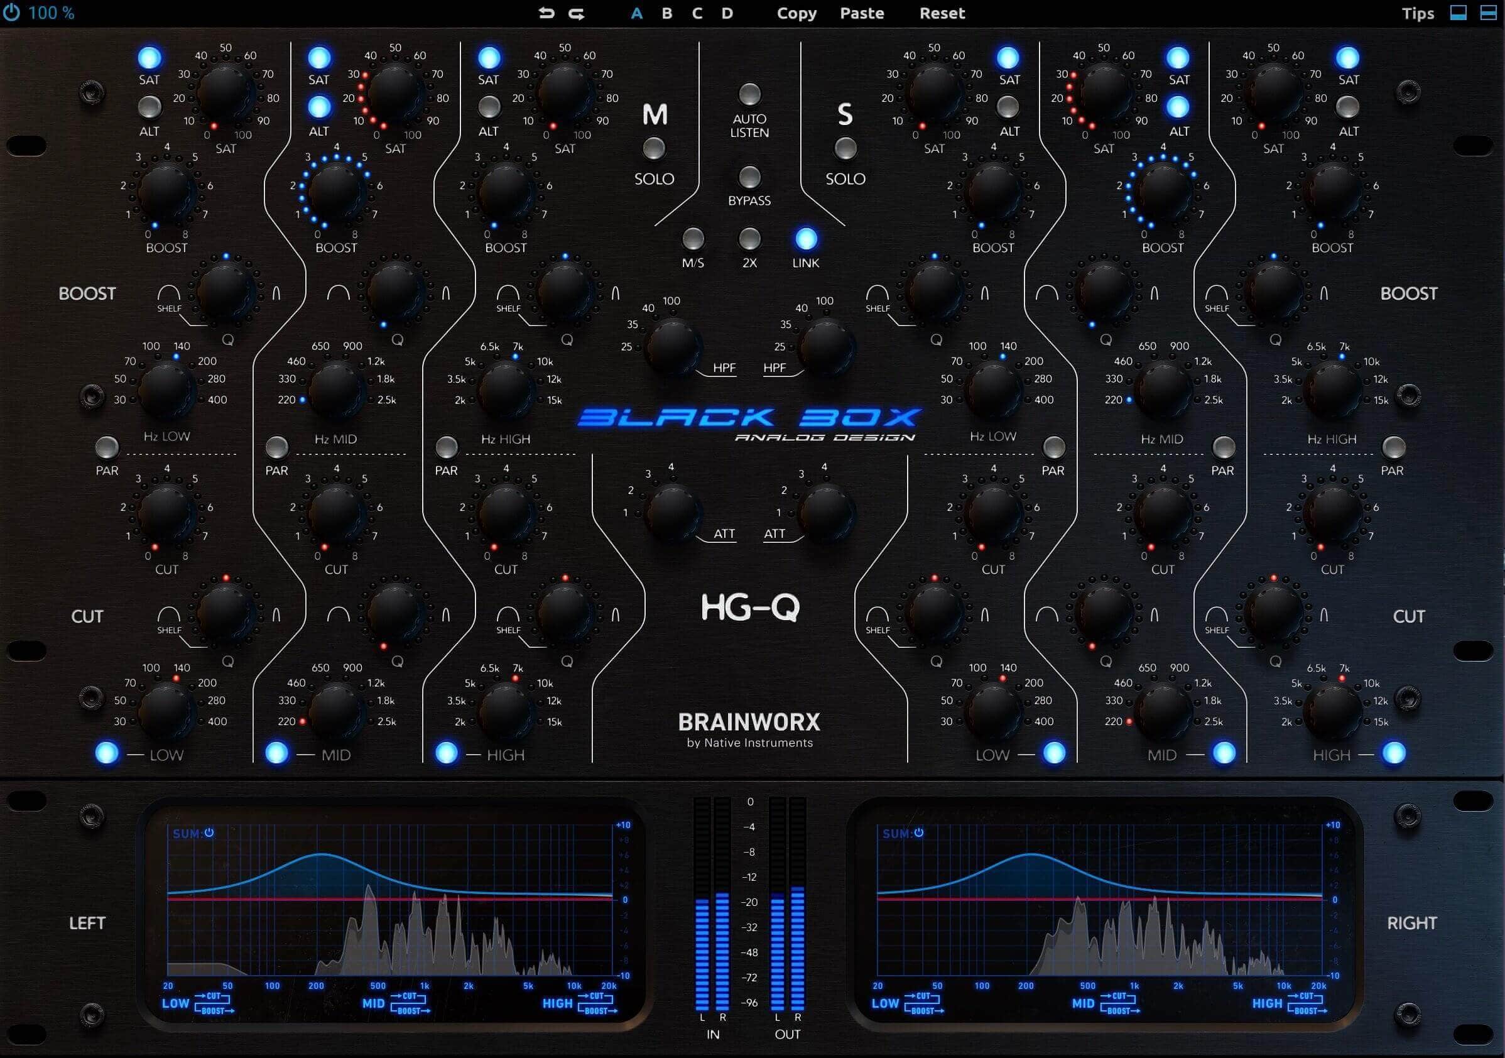Copy the current settings
This screenshot has height=1058, width=1505.
coord(796,13)
